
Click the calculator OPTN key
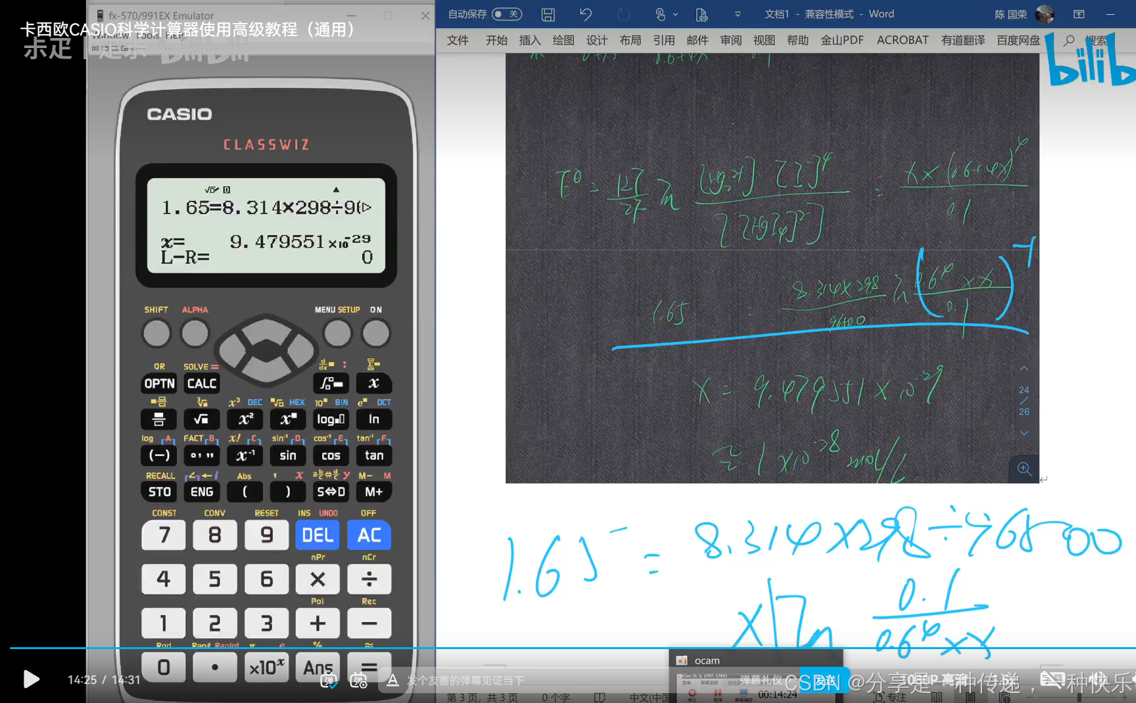pyautogui.click(x=159, y=384)
